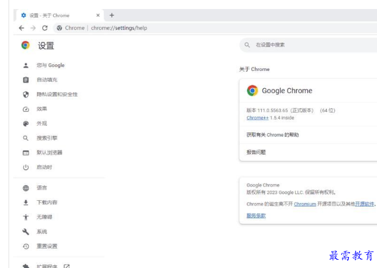Open the 服务条款 terms link
The height and width of the screenshot is (268, 377).
coord(256,216)
